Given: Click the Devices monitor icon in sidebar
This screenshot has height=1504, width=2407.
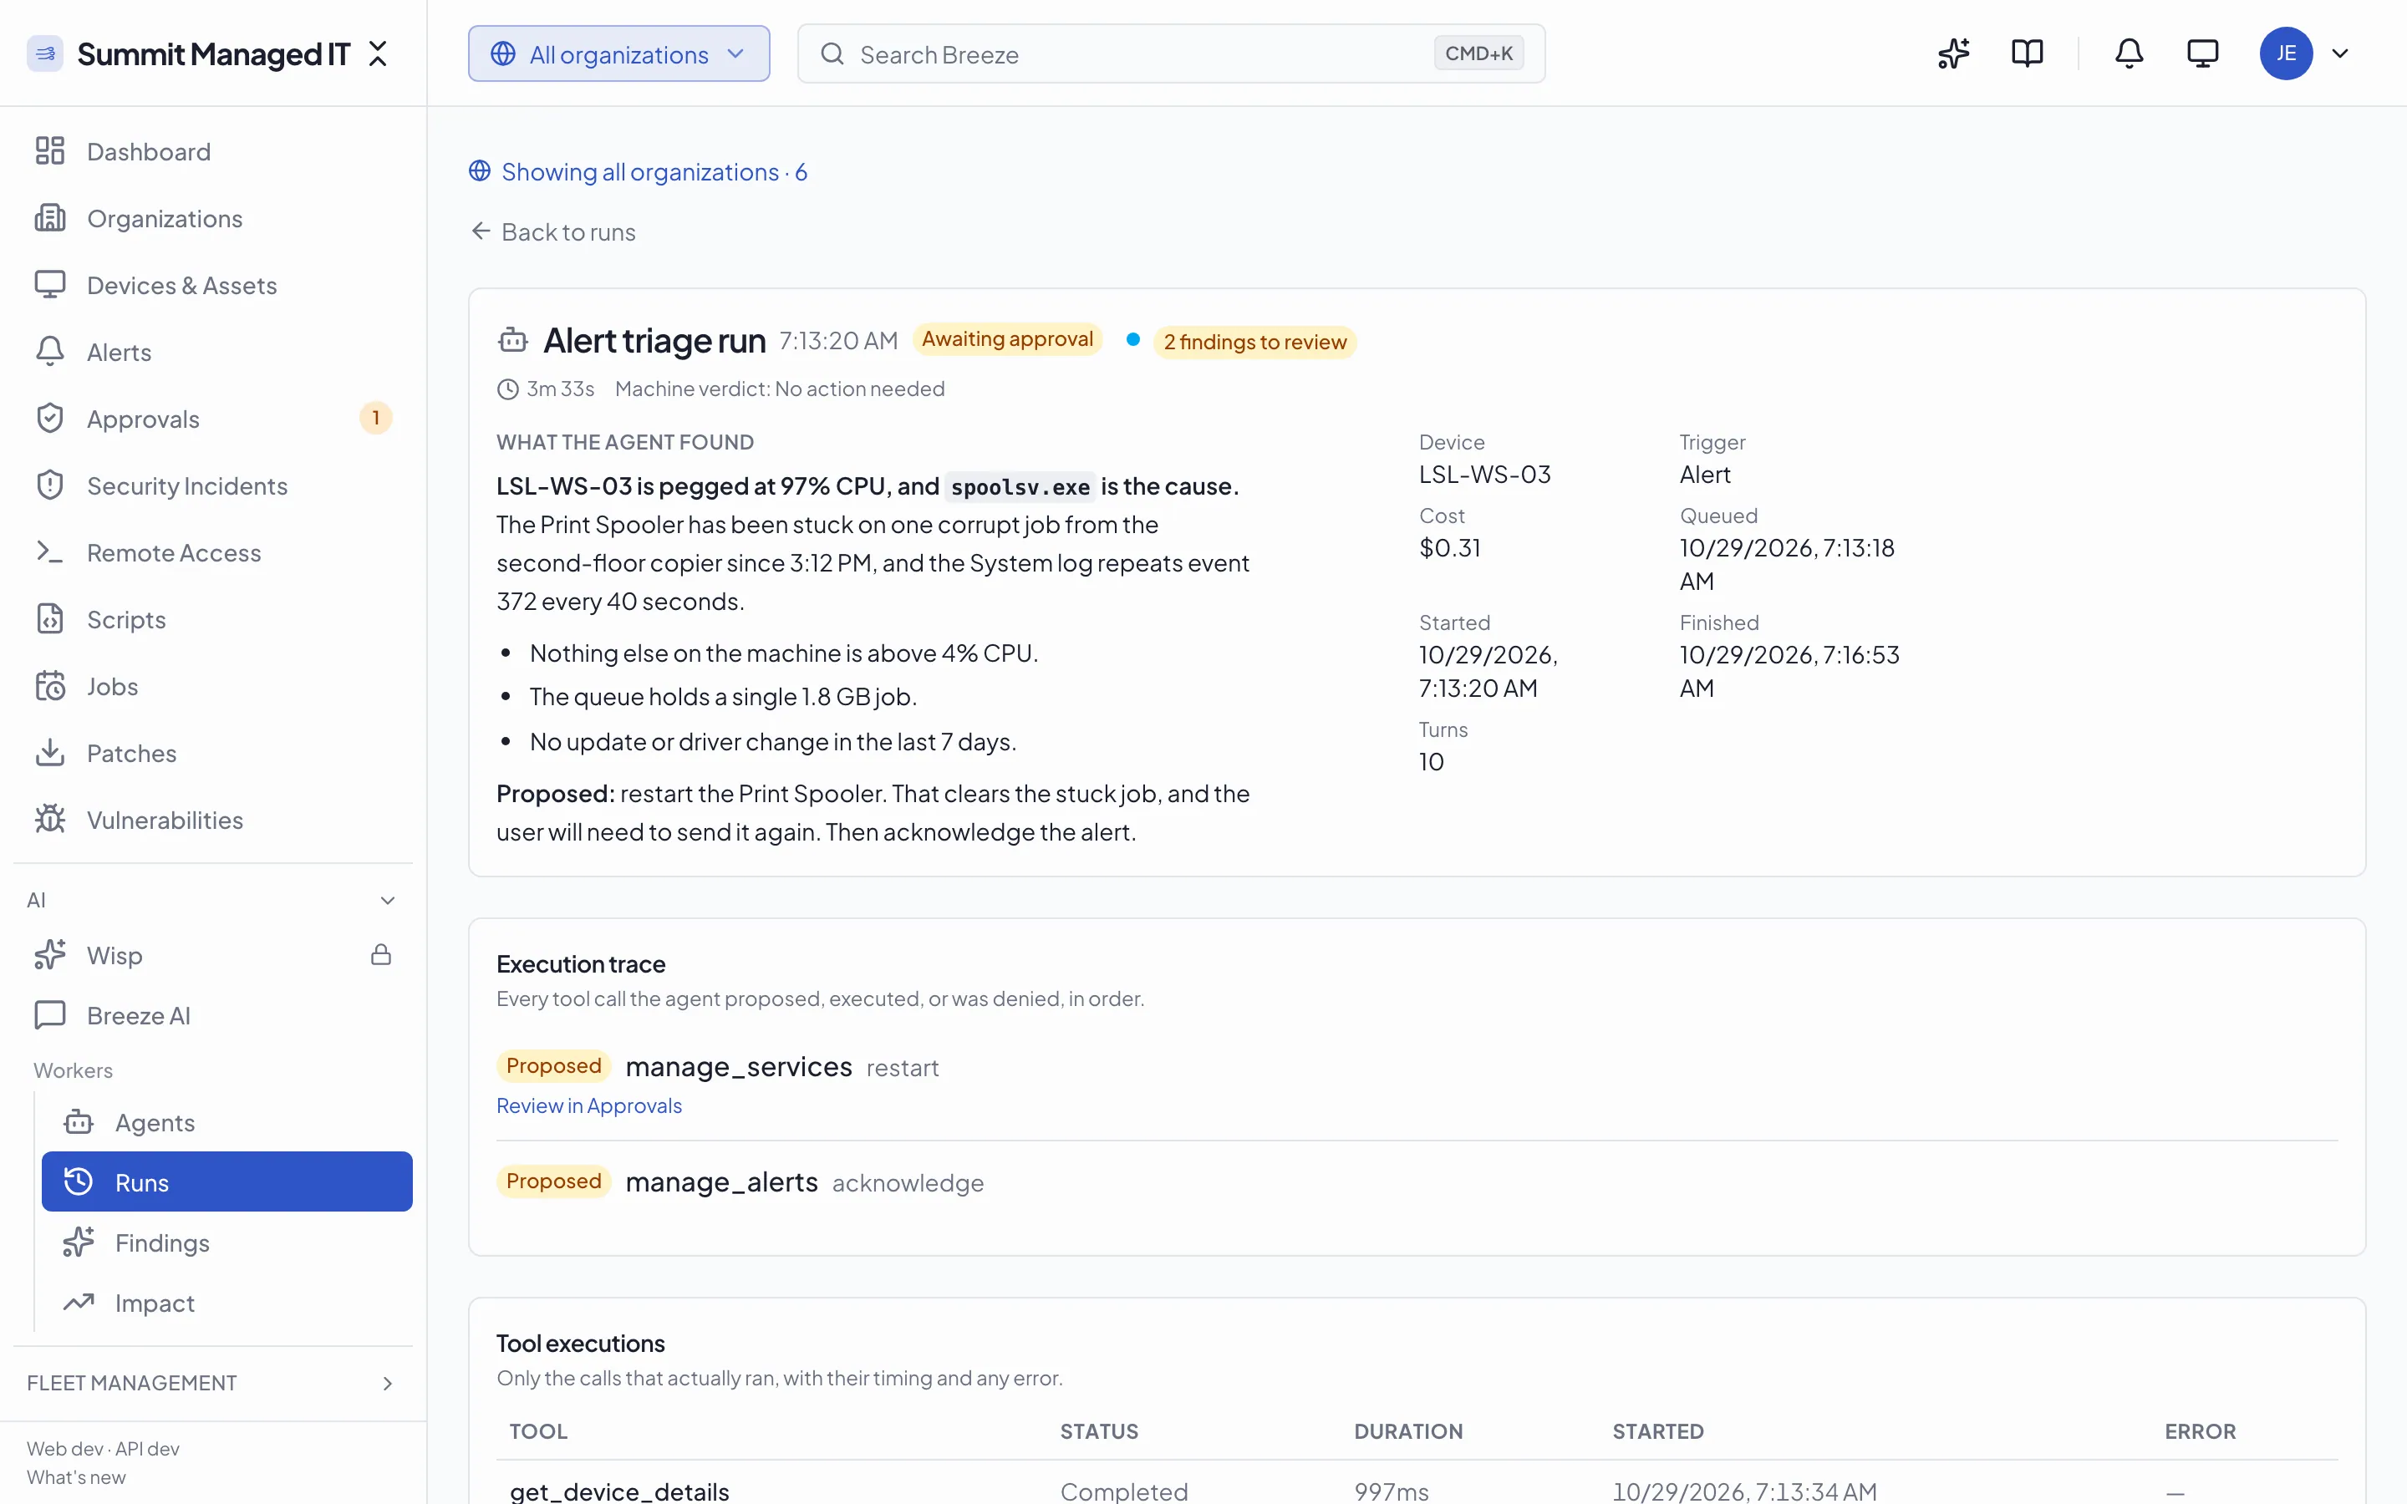Looking at the screenshot, I should point(50,284).
